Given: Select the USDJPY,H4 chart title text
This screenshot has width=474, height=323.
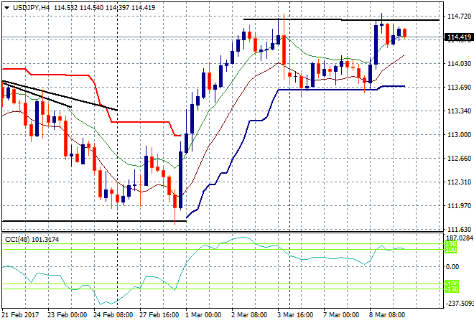Looking at the screenshot, I should coord(31,8).
